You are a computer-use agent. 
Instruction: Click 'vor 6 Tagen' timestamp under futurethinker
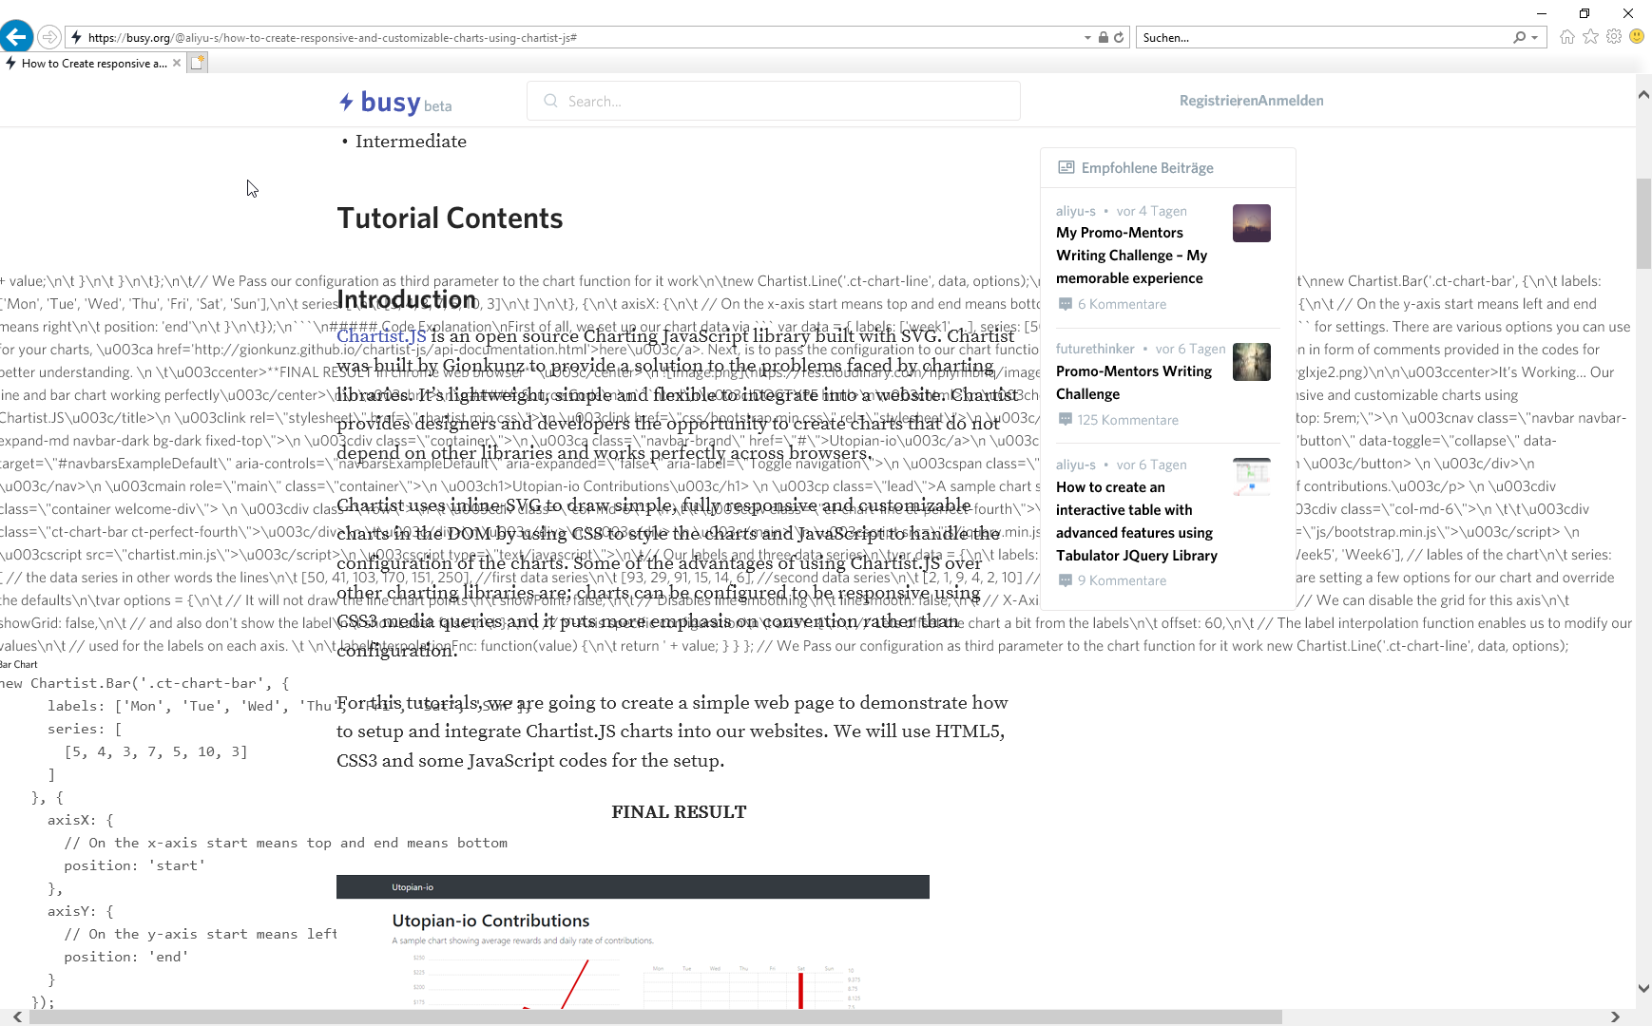1190,349
